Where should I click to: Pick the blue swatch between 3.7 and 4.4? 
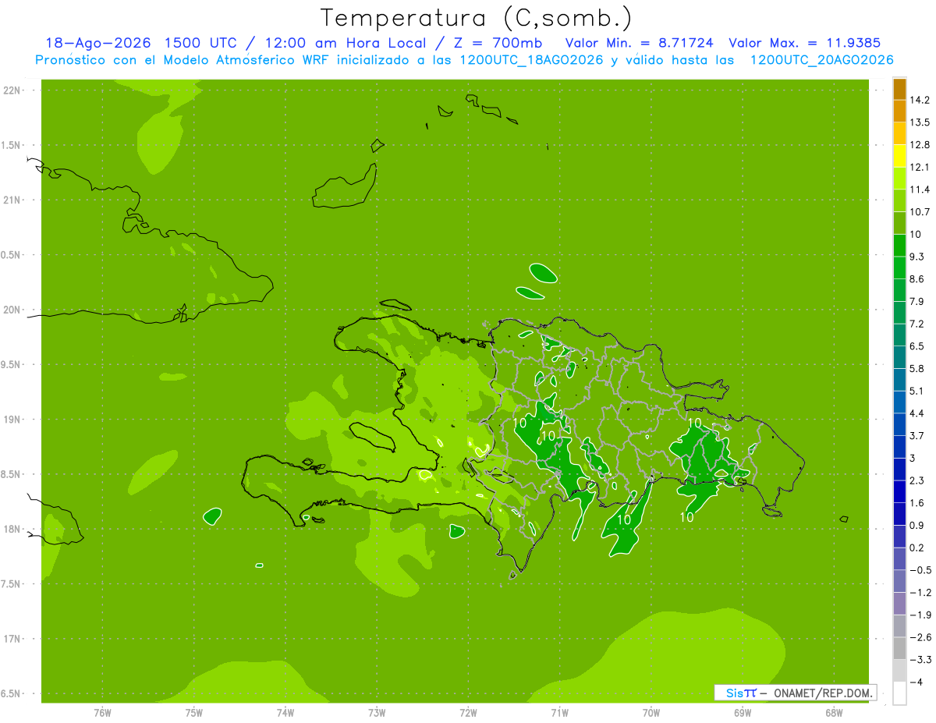point(899,424)
